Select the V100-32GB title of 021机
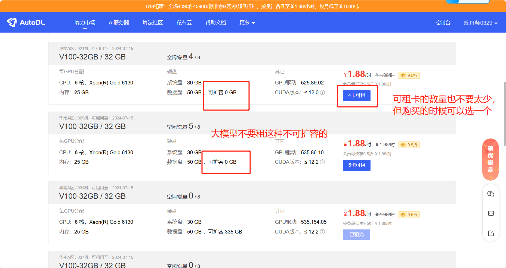This screenshot has height=268, width=506. [x=92, y=57]
